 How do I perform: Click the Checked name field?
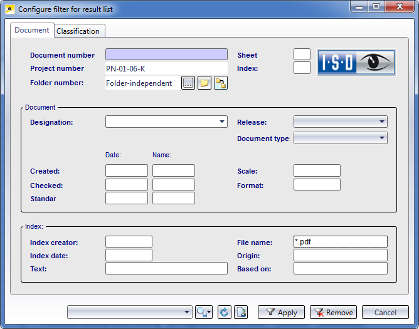click(x=174, y=184)
